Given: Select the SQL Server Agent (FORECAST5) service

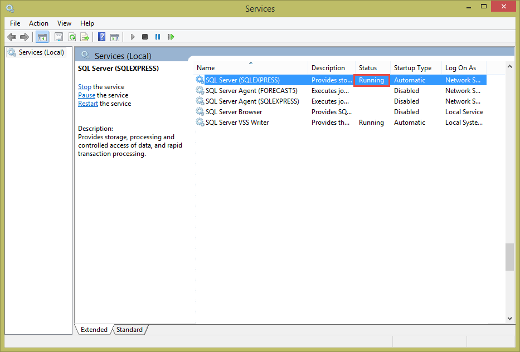Looking at the screenshot, I should (251, 90).
